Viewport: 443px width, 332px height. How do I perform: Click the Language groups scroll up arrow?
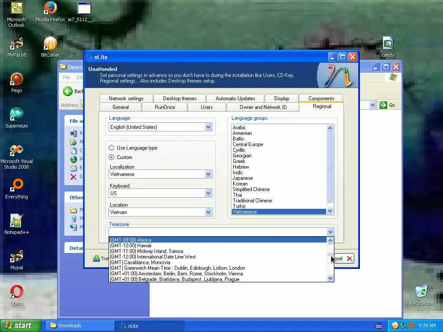pyautogui.click(x=330, y=128)
